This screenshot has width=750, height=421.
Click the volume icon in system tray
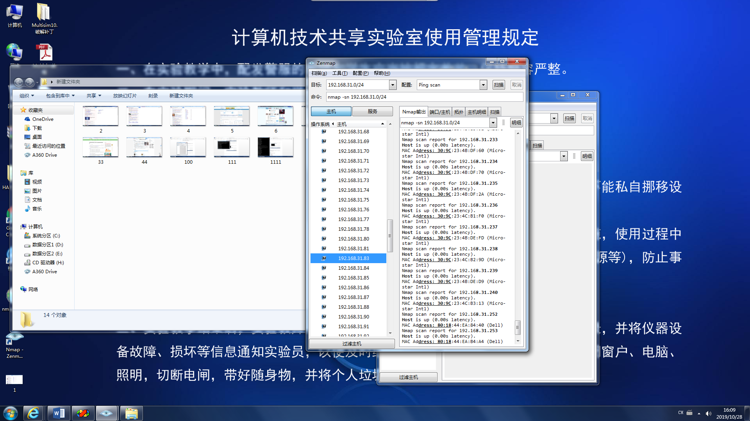tap(709, 414)
